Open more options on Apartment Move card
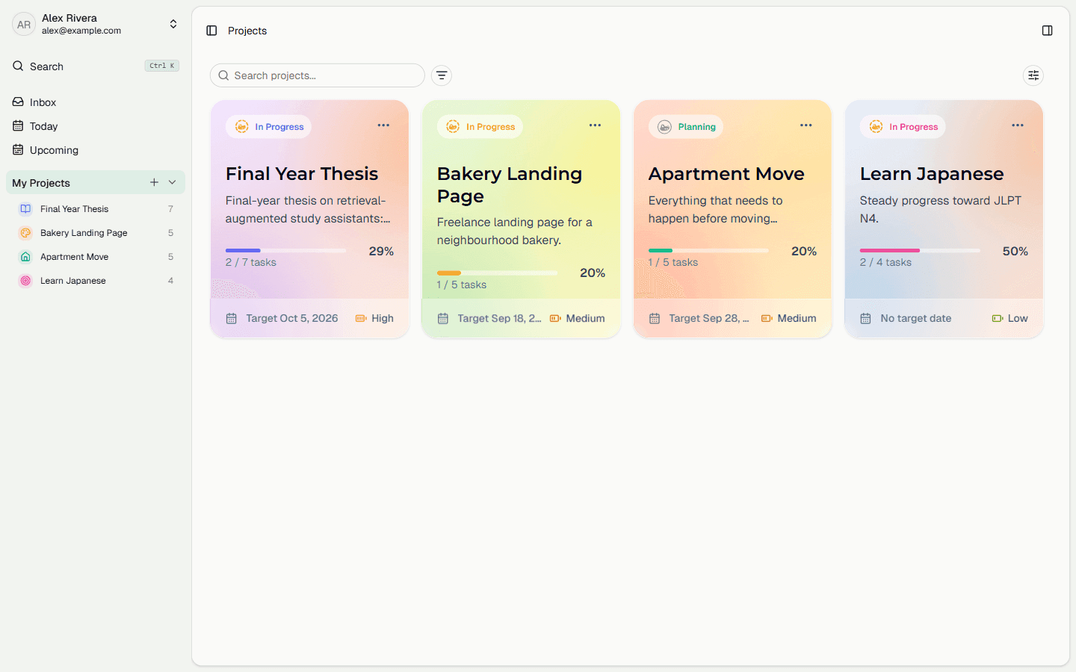This screenshot has width=1076, height=672. pyautogui.click(x=806, y=125)
